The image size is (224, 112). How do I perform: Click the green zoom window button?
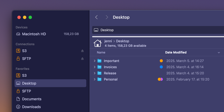(x=30, y=17)
